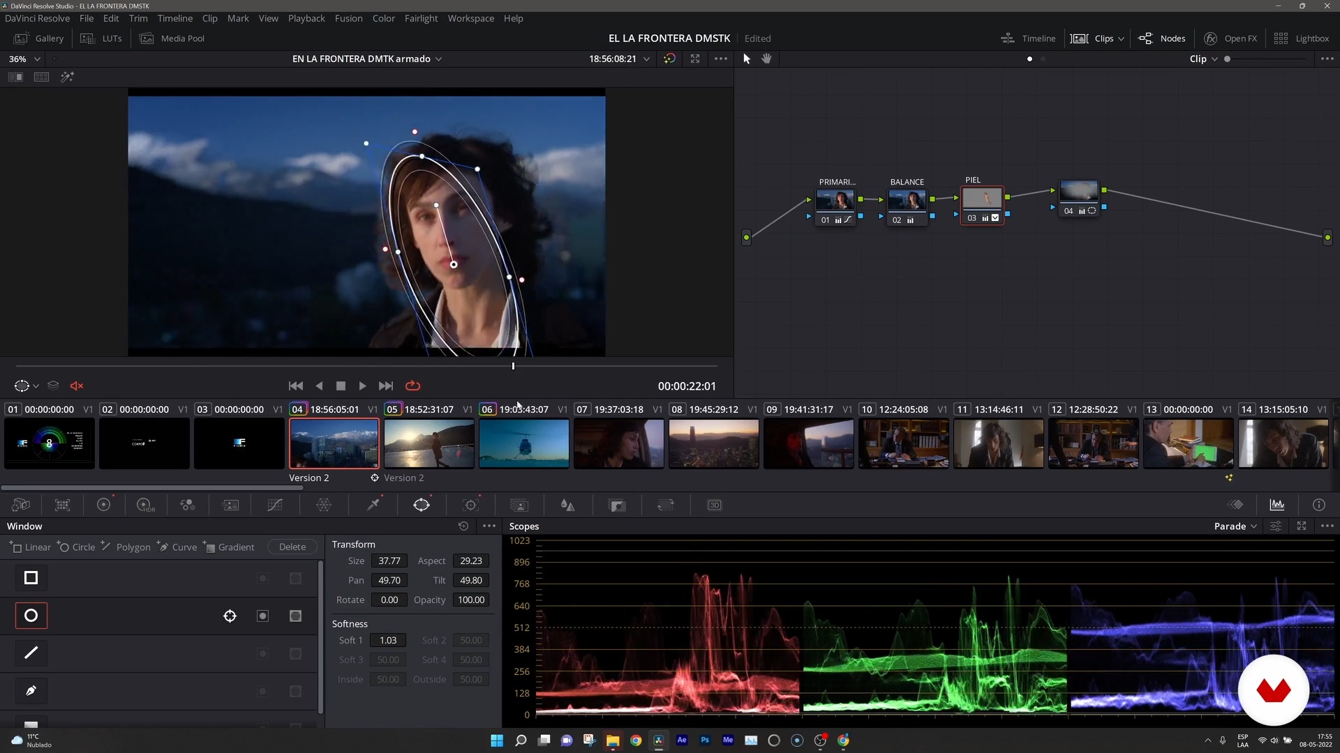Select the hand pan tool in node editor
The width and height of the screenshot is (1340, 753).
[x=766, y=59]
